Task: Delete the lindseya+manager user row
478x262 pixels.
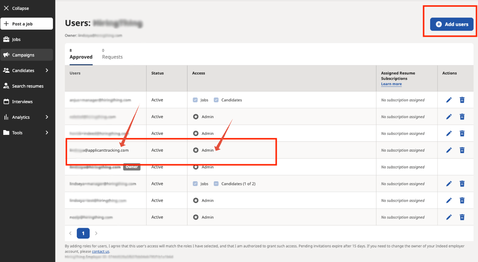Action: point(462,184)
